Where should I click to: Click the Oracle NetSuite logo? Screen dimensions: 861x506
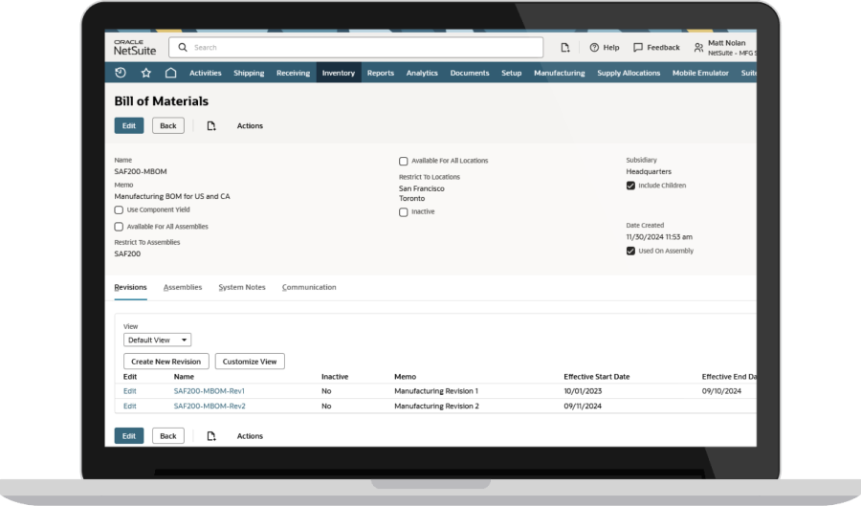(x=135, y=47)
